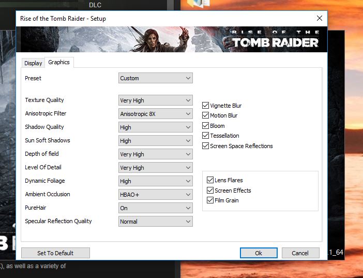Switch to the Display tab
Screen dimensions: 363x278
pyautogui.click(x=33, y=63)
